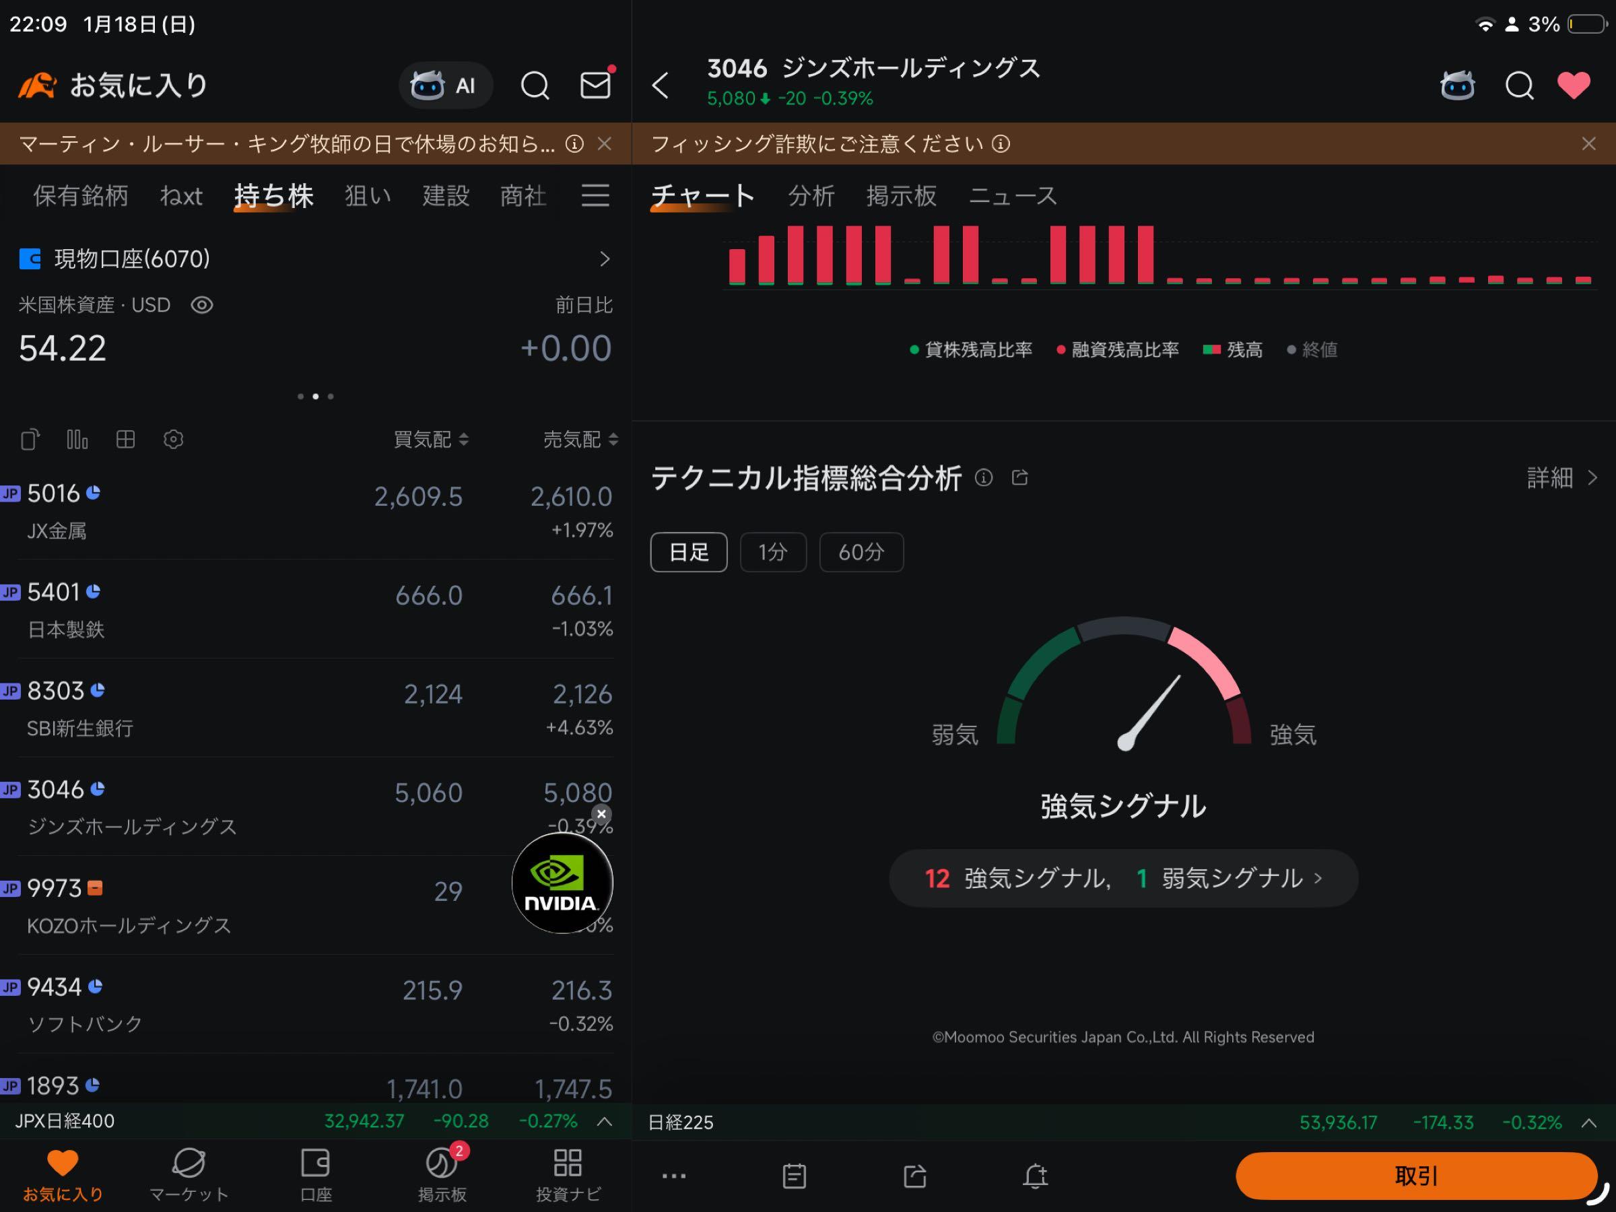
Task: Tap the heart to unfavorite JINS Holdings
Action: [x=1574, y=85]
